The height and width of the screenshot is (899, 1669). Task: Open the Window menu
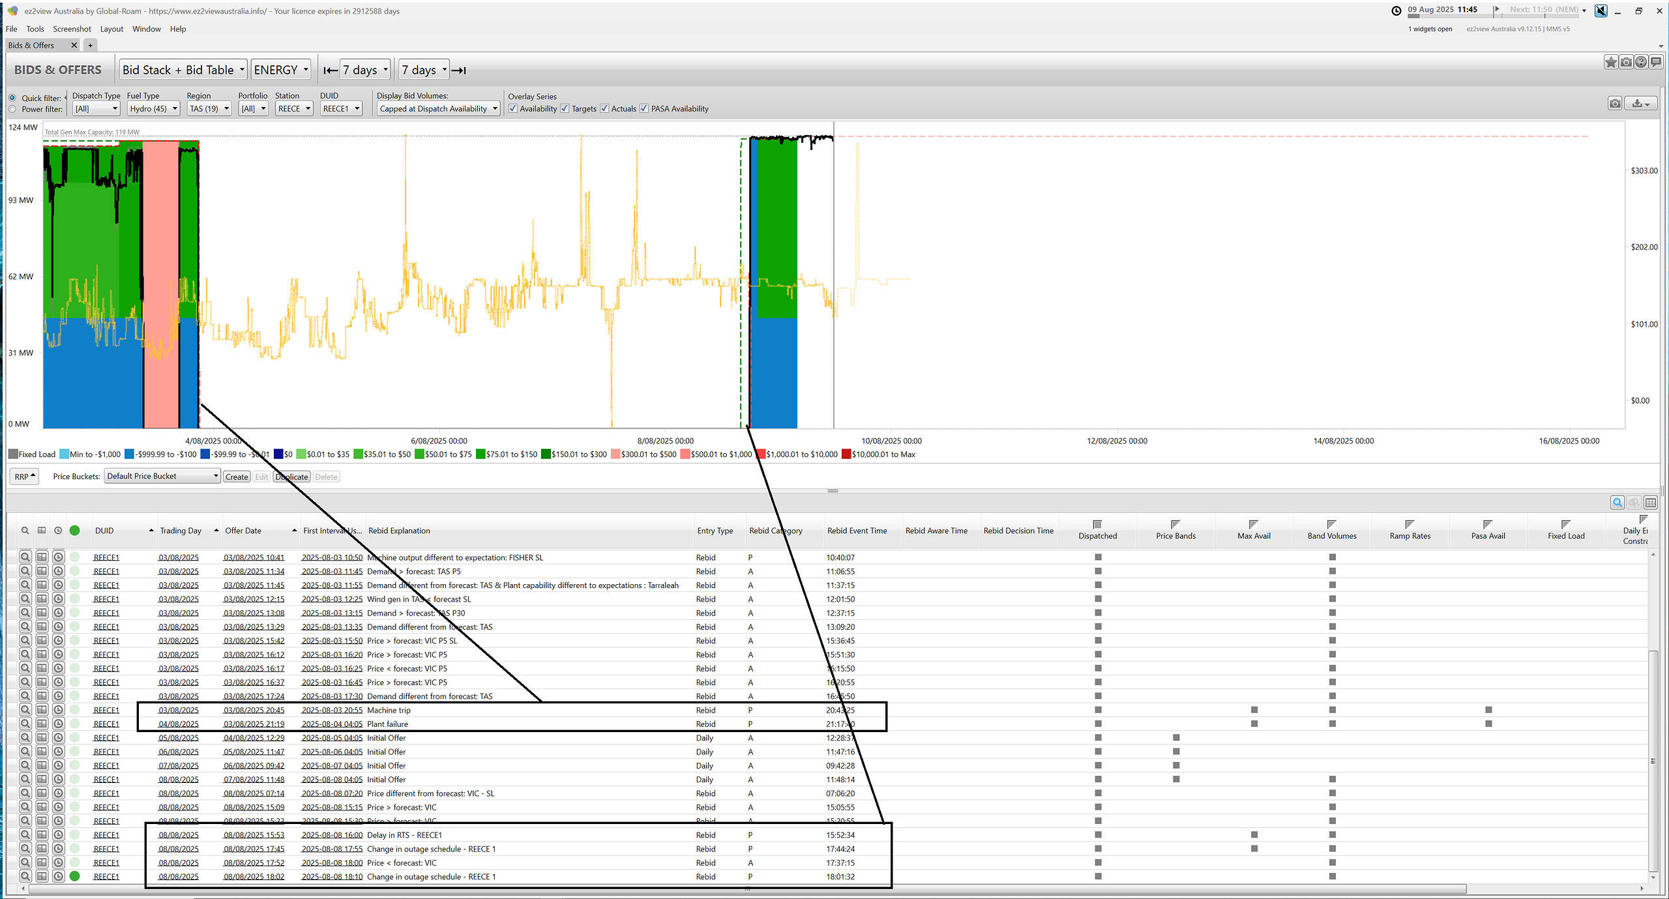pos(147,29)
